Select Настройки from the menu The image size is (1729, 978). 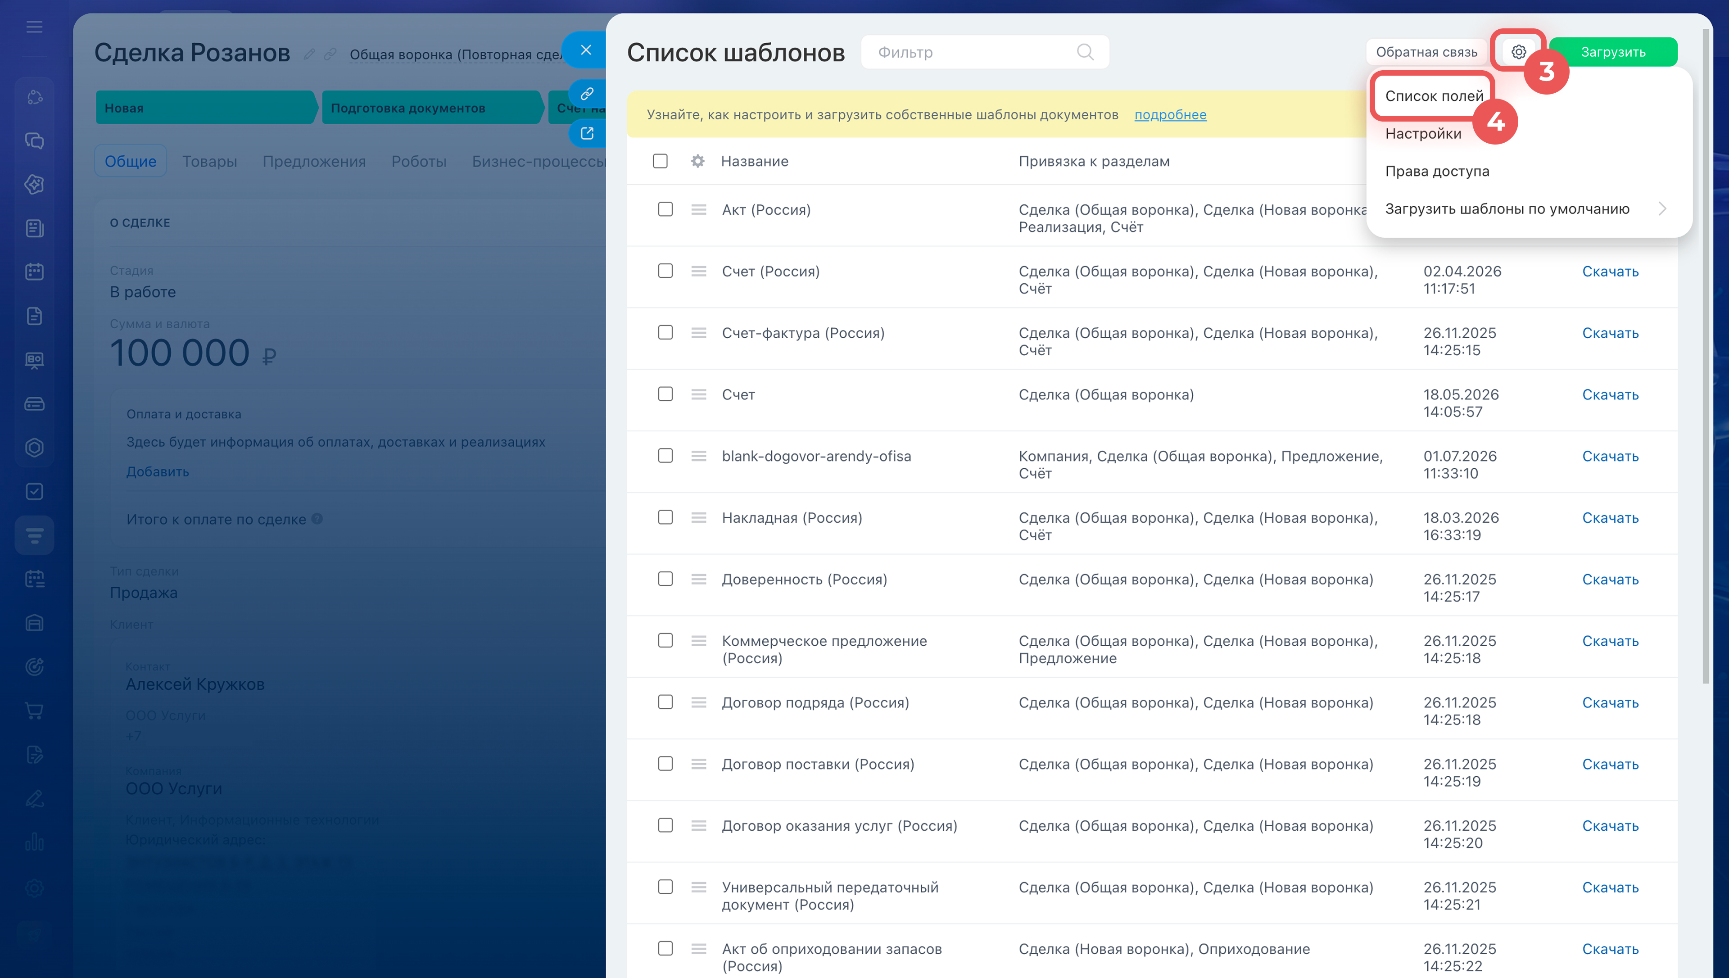click(1423, 134)
